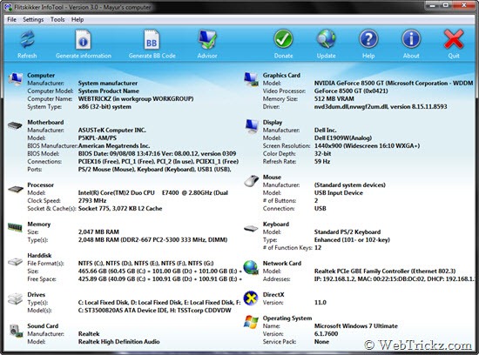Check for updates with Update icon

pos(326,39)
